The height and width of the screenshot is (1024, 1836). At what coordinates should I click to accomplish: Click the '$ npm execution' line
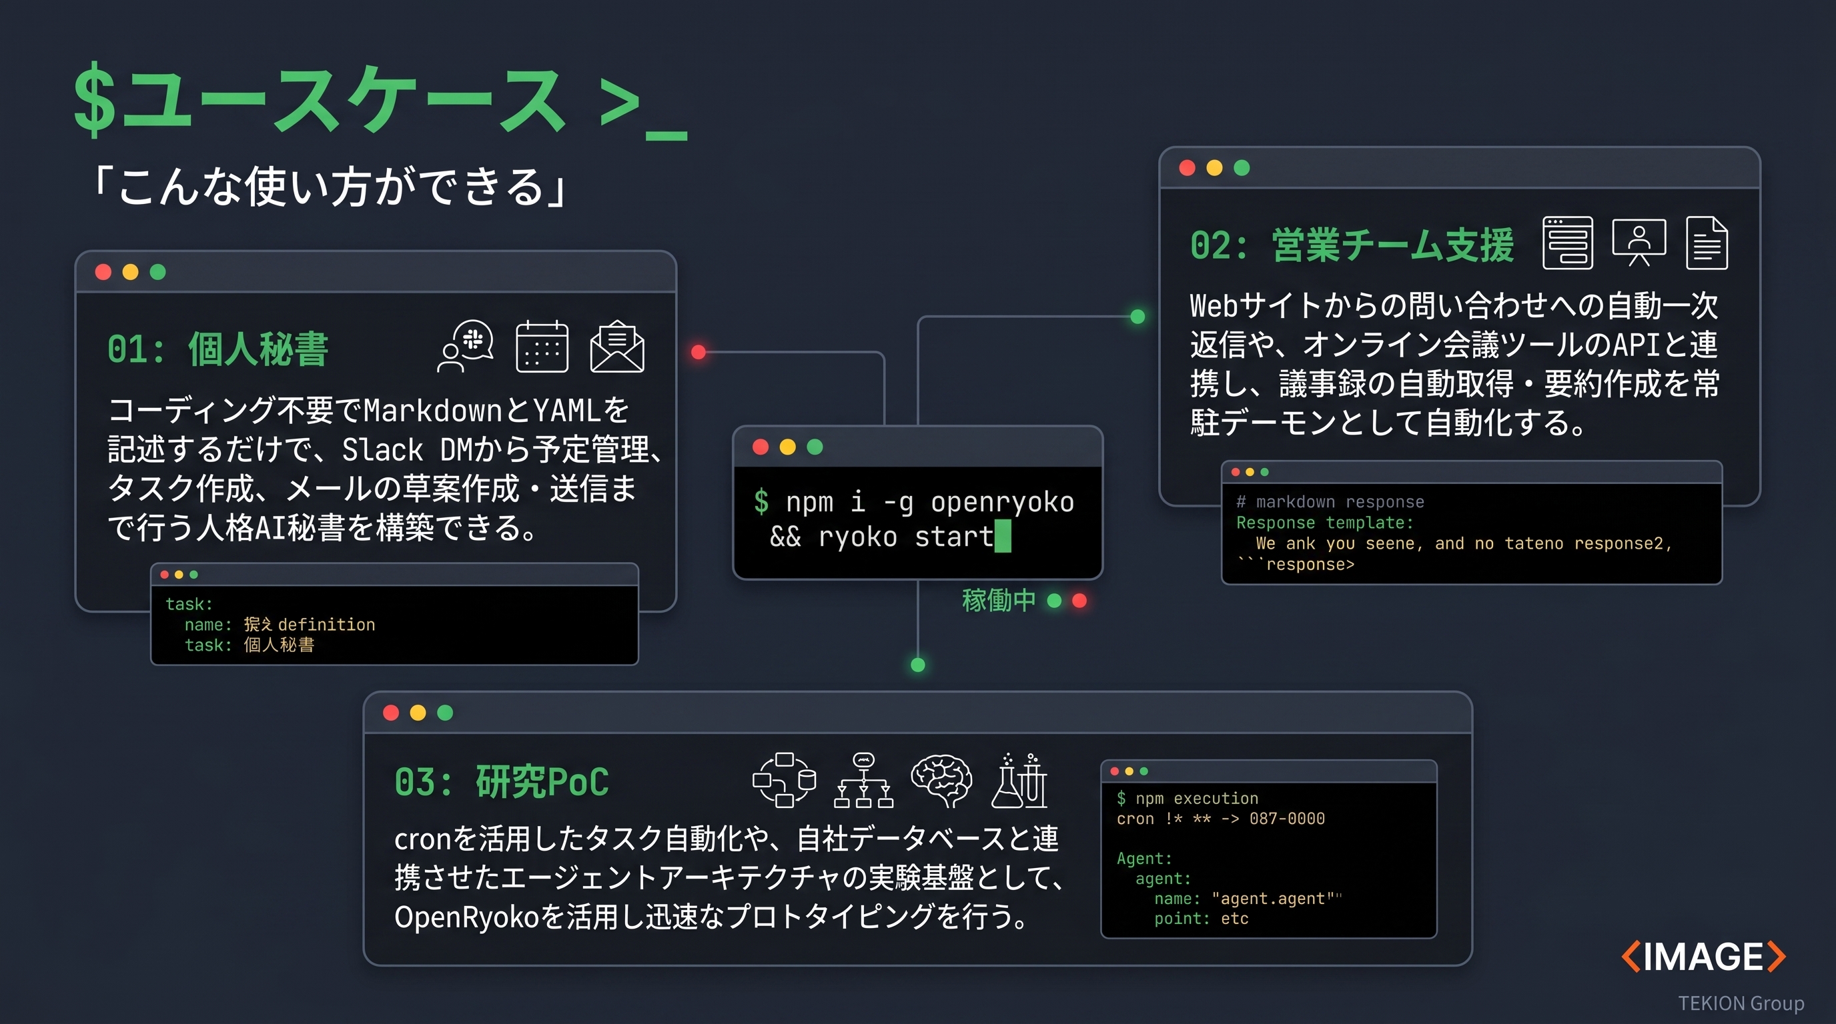[1188, 798]
